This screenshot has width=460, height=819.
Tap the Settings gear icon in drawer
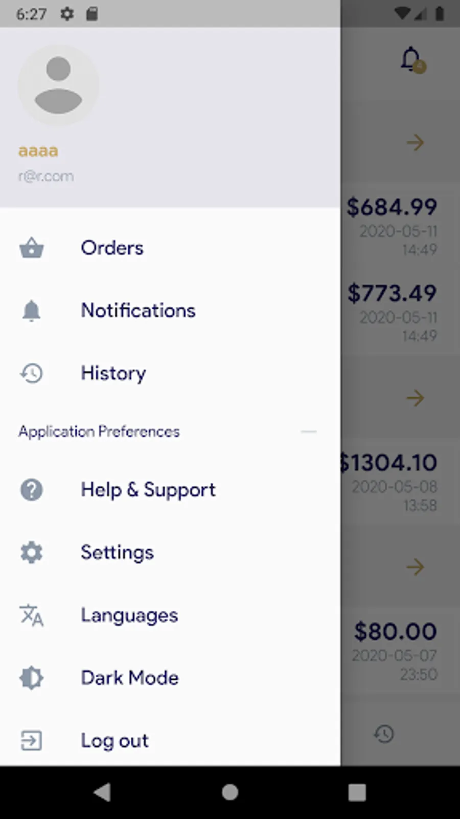tap(31, 552)
